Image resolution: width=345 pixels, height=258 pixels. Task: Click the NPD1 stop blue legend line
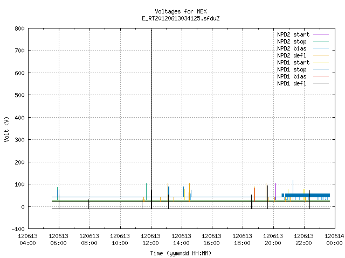[x=321, y=69]
